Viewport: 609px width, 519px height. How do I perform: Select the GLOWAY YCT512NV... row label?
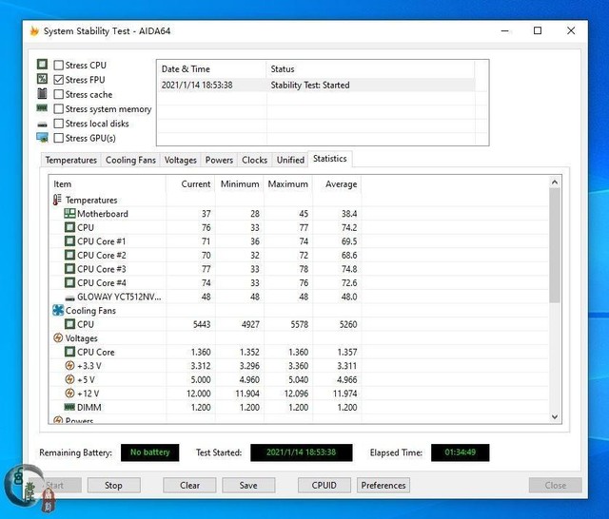click(119, 297)
